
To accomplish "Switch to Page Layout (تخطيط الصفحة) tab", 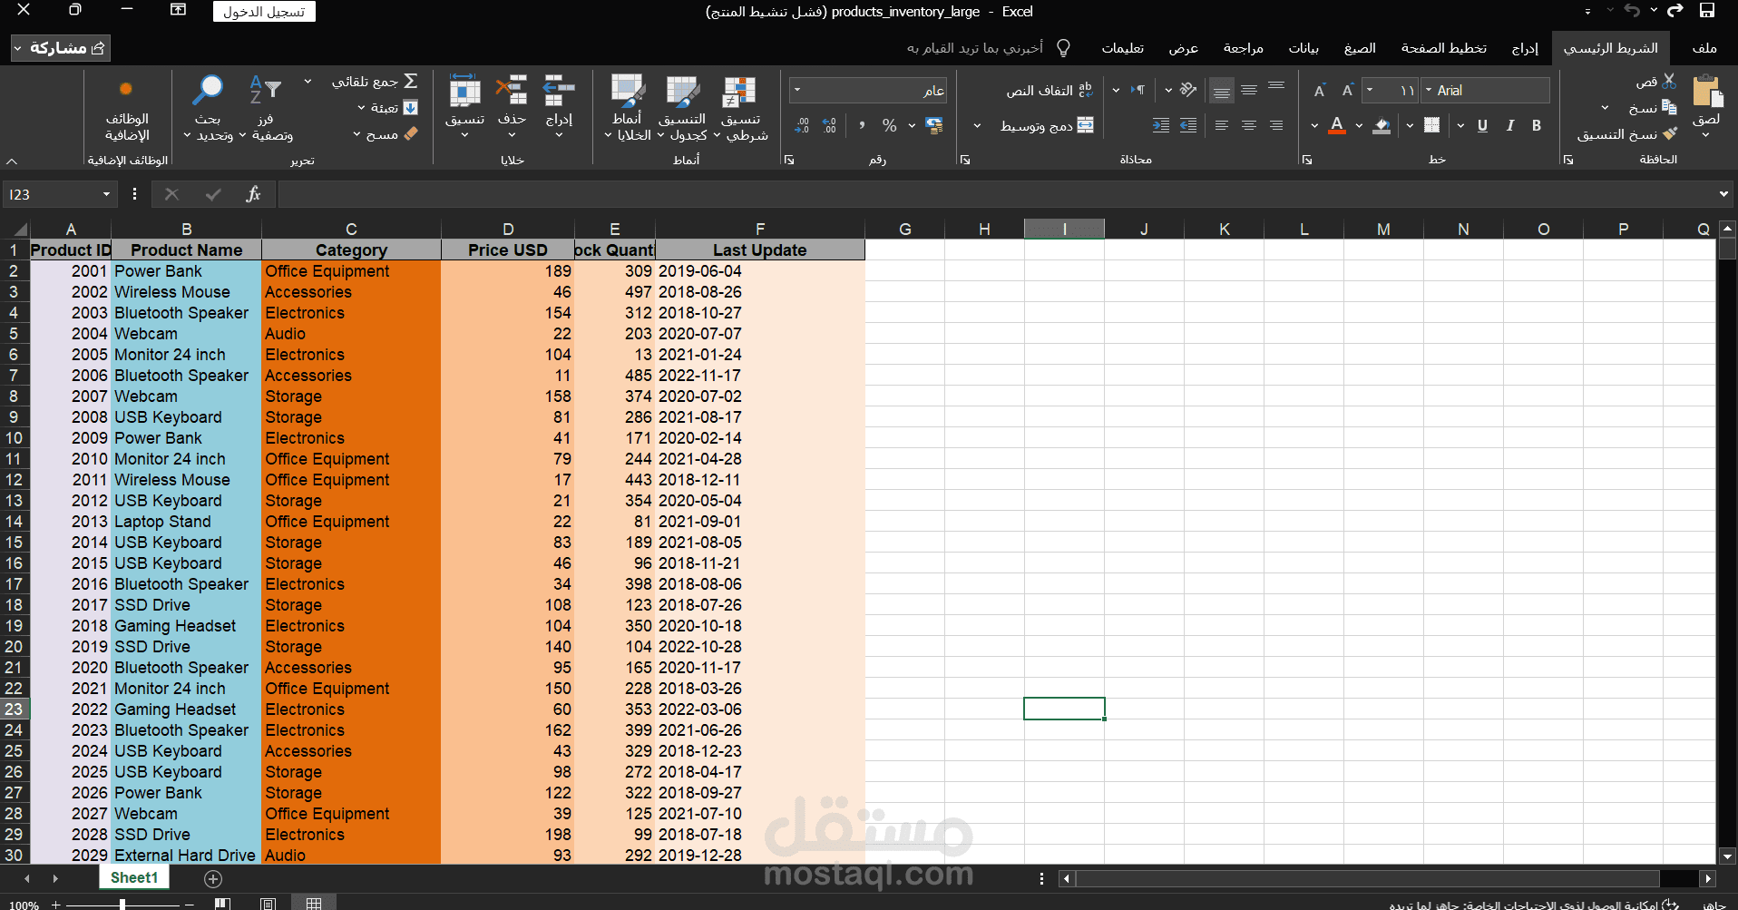I will click(1444, 47).
